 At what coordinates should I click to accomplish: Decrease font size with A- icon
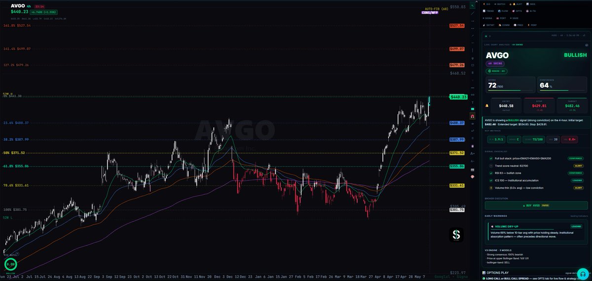pos(473,161)
